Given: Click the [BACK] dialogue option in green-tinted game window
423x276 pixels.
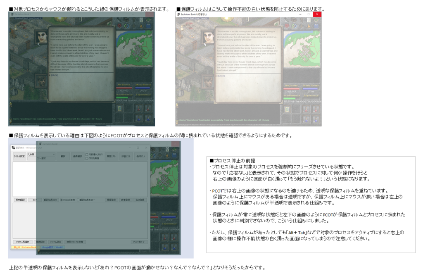Looking at the screenshot, I should pos(54,75).
